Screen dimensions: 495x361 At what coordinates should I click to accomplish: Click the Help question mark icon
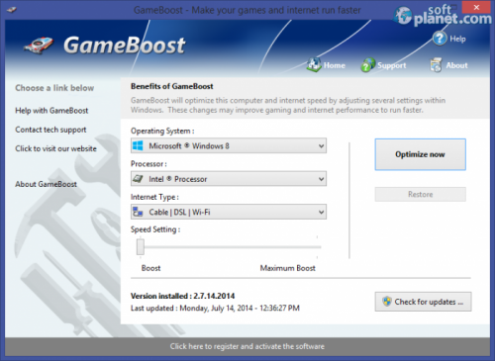tap(440, 39)
